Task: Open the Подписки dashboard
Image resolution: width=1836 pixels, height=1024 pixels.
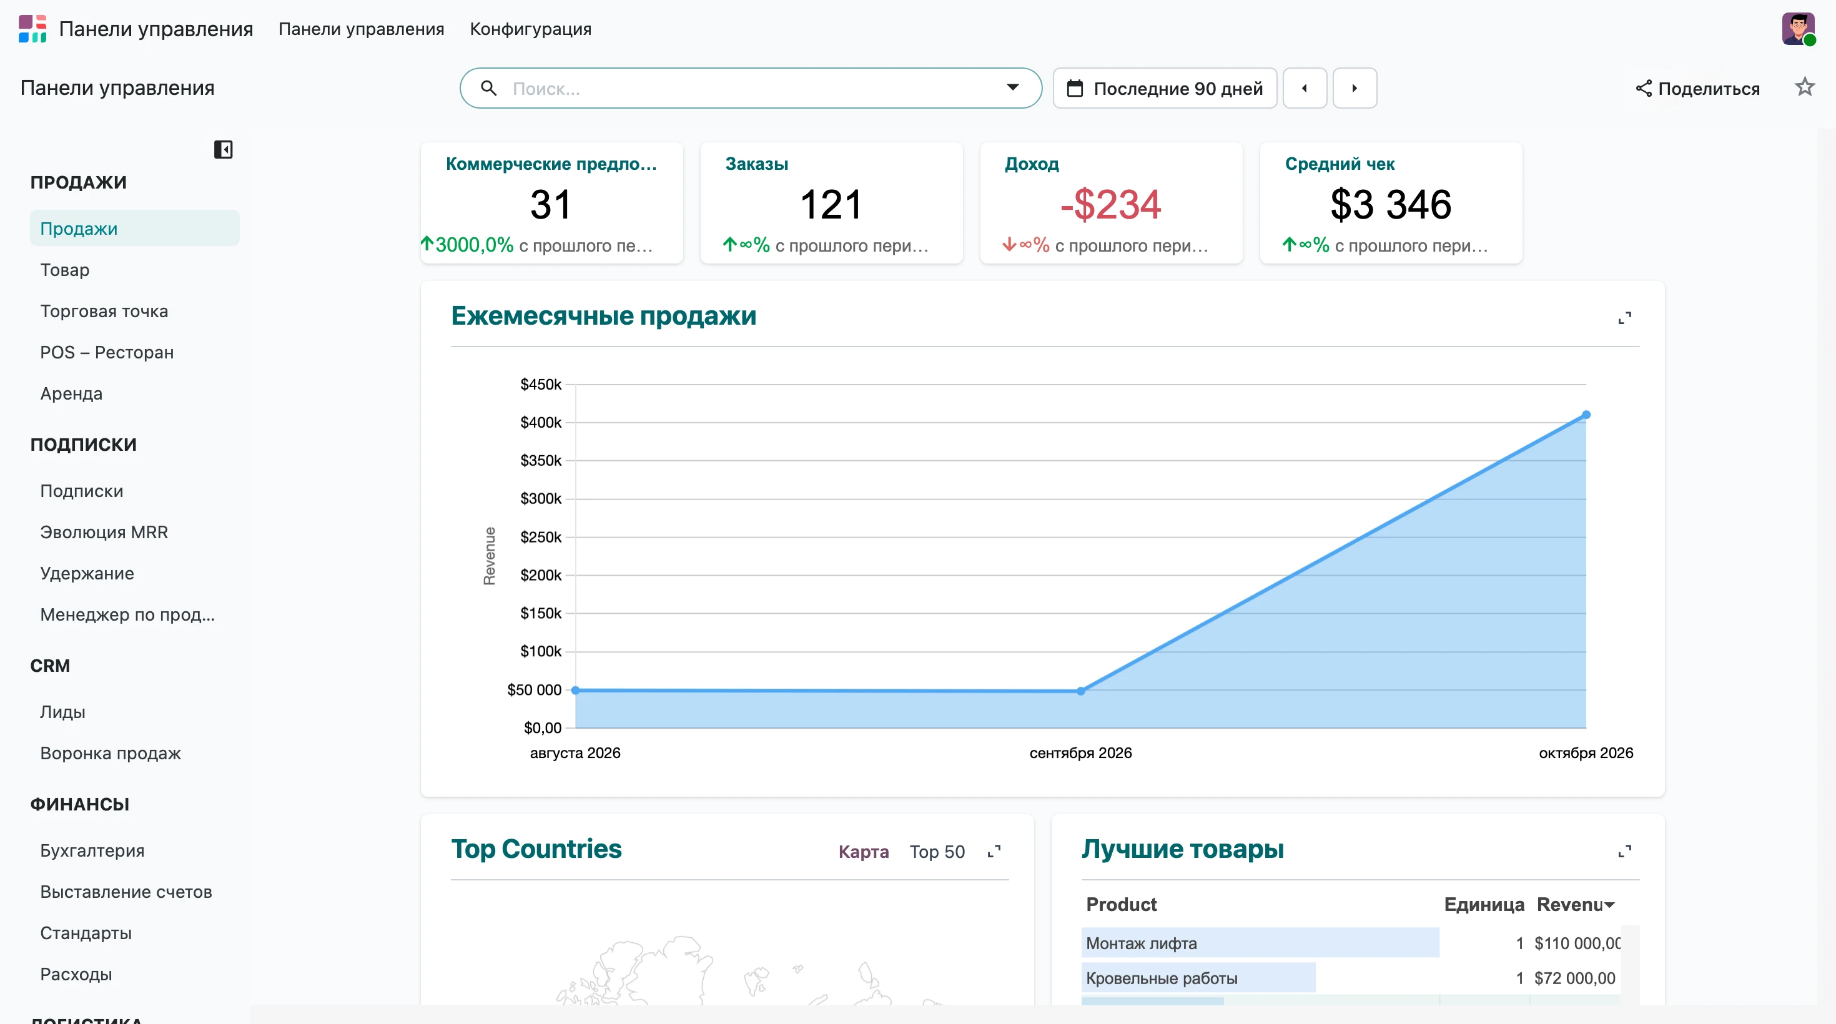Action: pos(135,491)
